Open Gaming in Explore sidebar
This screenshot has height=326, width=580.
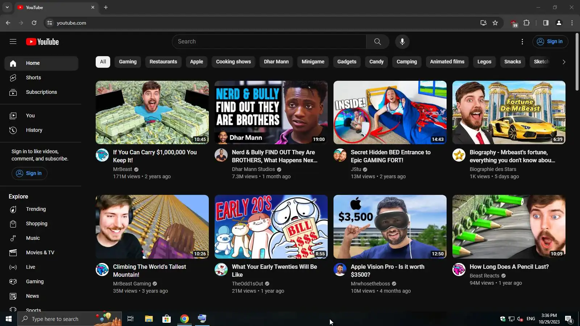(x=41, y=281)
